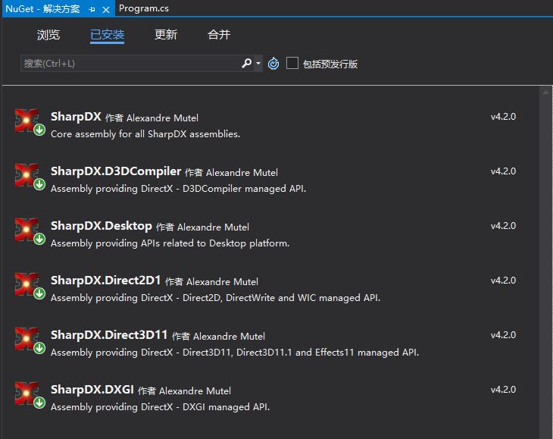This screenshot has height=439, width=553.
Task: Select the SharpDX.Desktop package title
Action: (x=102, y=226)
